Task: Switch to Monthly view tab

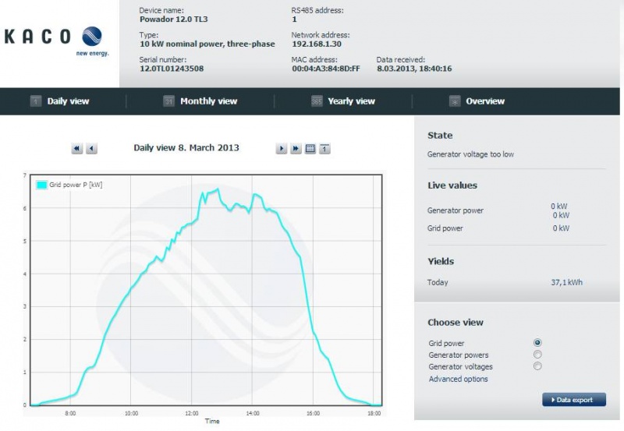Action: tap(208, 101)
